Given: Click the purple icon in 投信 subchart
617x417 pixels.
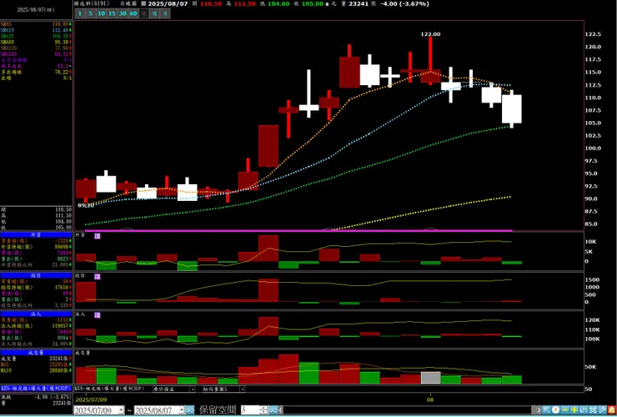Looking at the screenshot, I should pos(98,277).
